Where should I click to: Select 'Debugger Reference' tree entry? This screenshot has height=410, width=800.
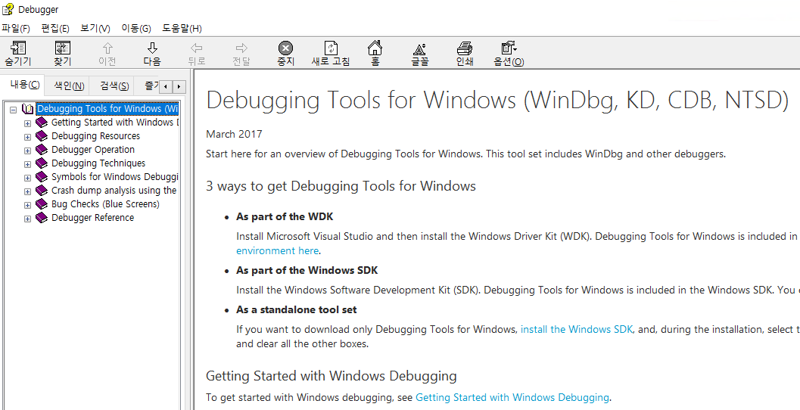pyautogui.click(x=93, y=218)
